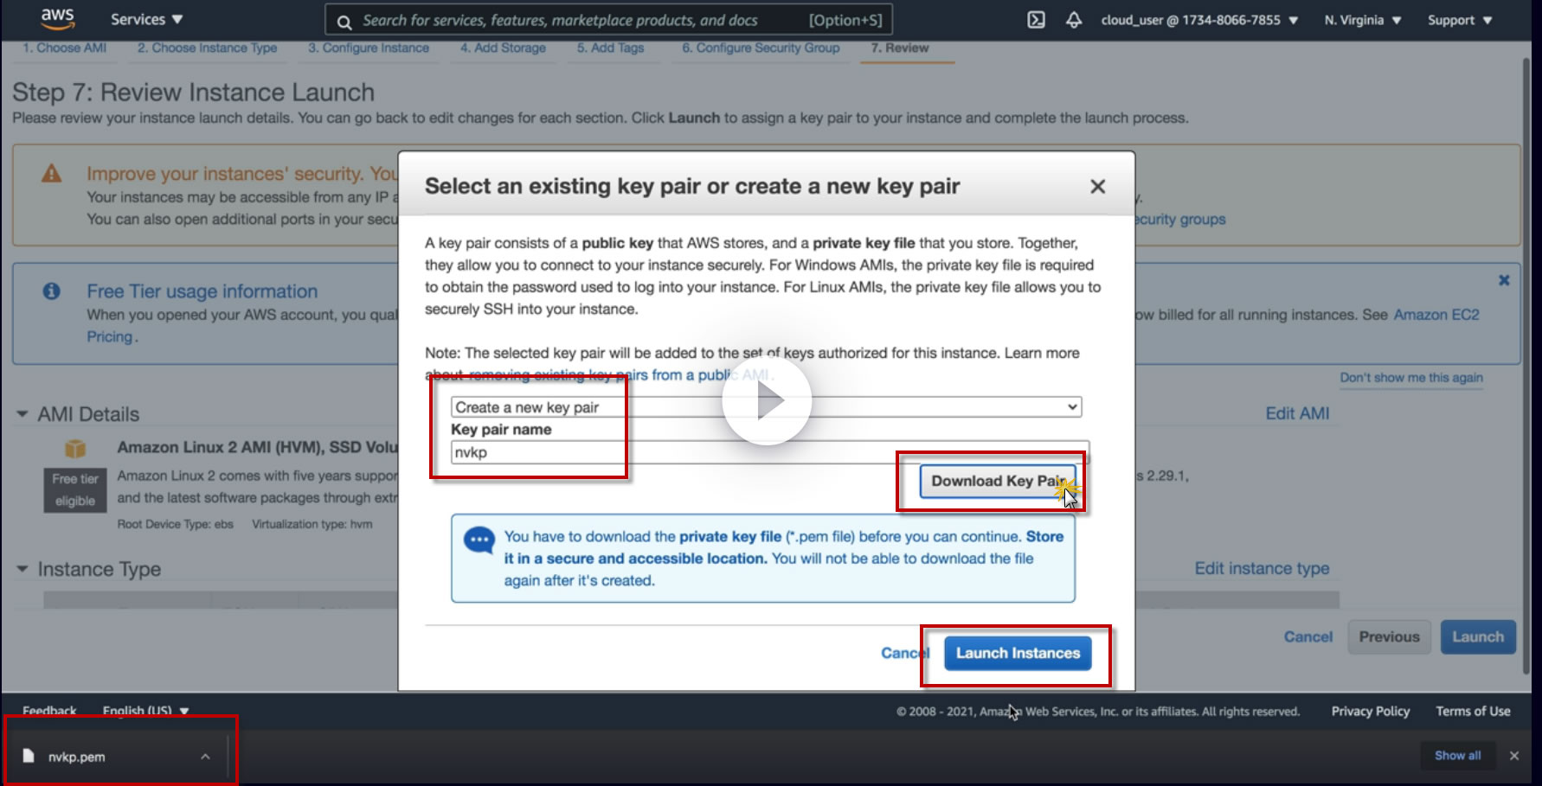The image size is (1542, 786).
Task: Close the downloads bar
Action: pos(1514,756)
